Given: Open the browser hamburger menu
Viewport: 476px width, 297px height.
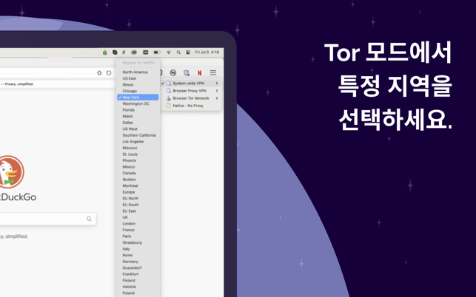Looking at the screenshot, I should tap(213, 72).
